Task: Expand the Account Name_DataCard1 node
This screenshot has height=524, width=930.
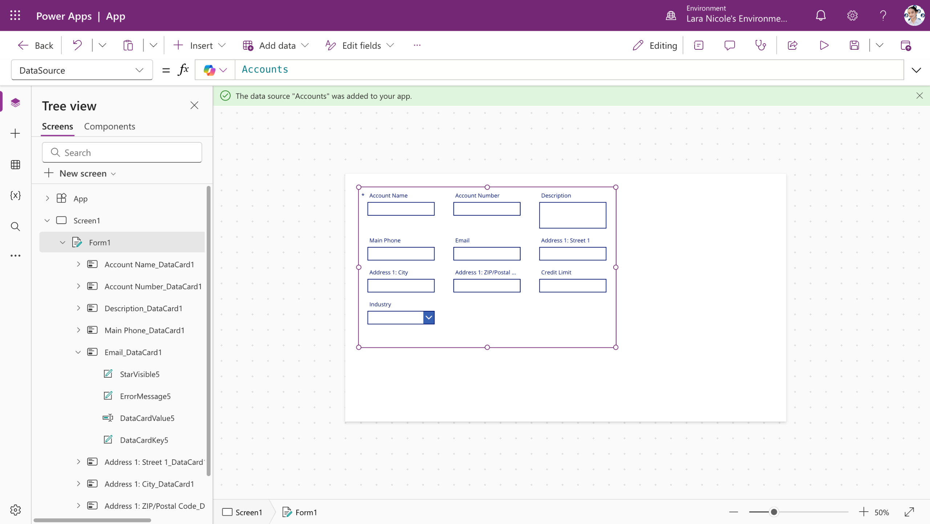Action: pyautogui.click(x=78, y=264)
